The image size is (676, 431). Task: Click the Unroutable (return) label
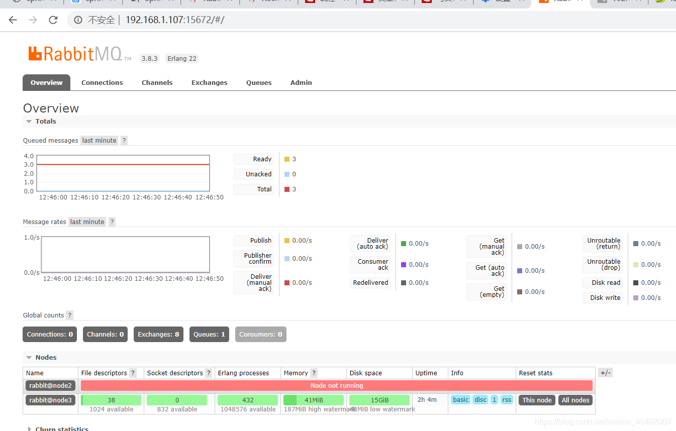[603, 244]
